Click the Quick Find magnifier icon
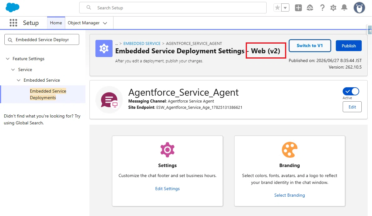 tap(10, 40)
